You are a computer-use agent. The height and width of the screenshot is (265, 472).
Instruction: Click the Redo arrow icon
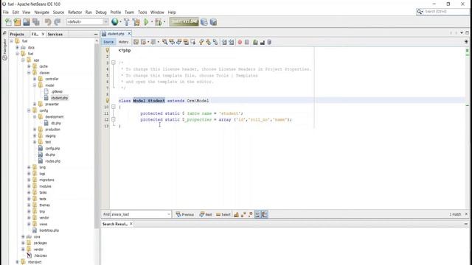(x=58, y=22)
